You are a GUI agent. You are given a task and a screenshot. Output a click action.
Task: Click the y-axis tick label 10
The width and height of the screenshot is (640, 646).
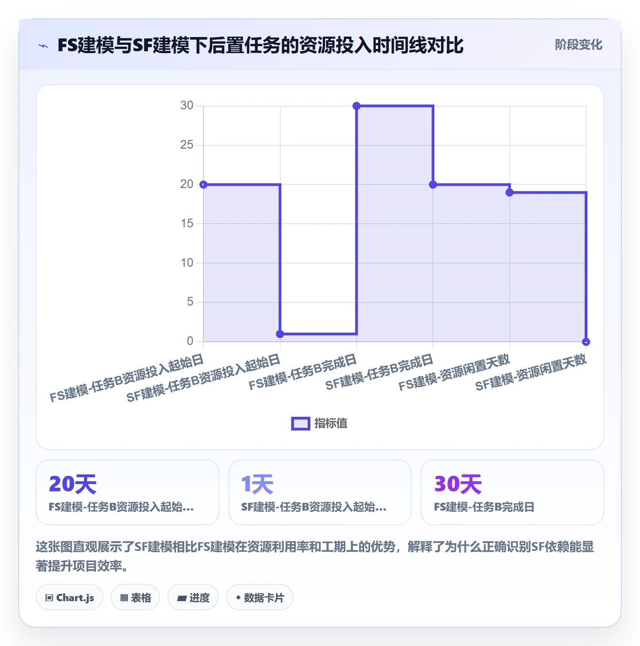[187, 263]
